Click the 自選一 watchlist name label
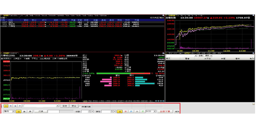Screen dimensions: 256x128 click(x=3, y=18)
